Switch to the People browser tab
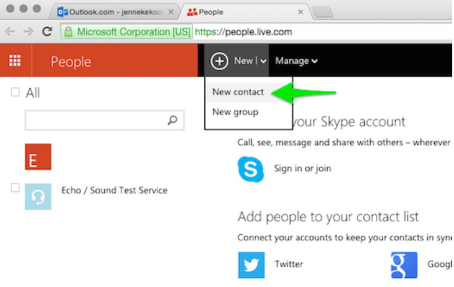This screenshot has height=287, width=454. (245, 12)
